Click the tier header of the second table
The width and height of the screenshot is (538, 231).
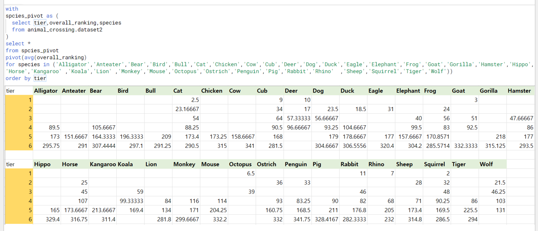(11, 164)
